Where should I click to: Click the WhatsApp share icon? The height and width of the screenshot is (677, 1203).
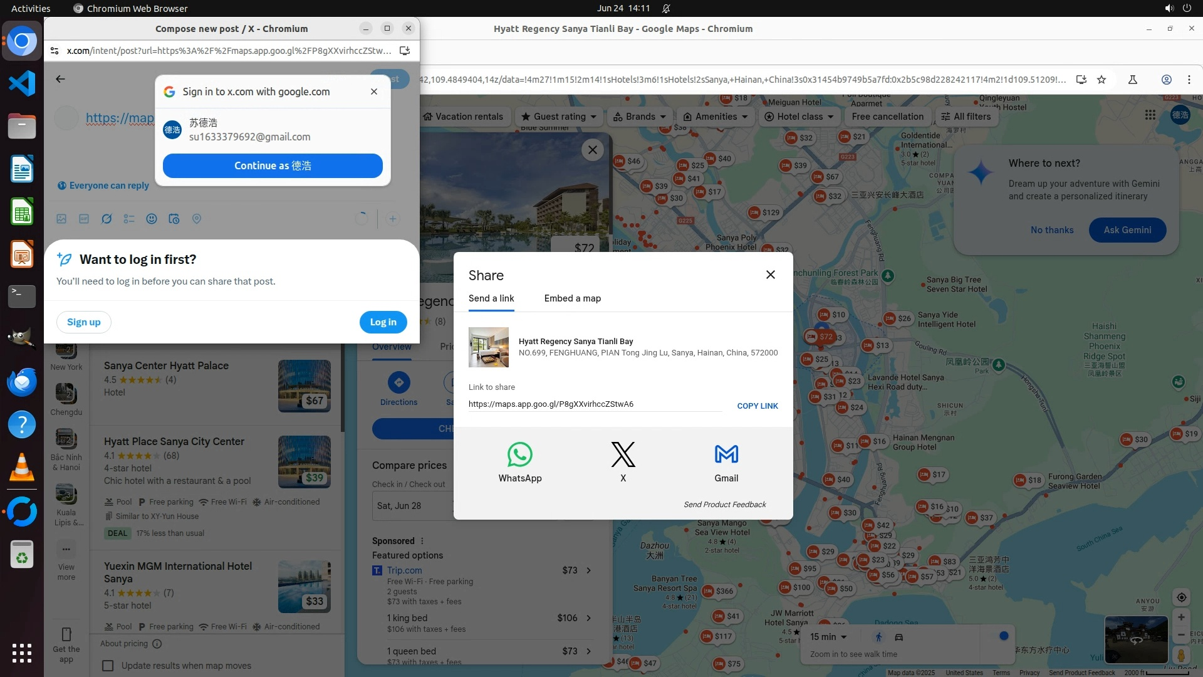pos(519,455)
